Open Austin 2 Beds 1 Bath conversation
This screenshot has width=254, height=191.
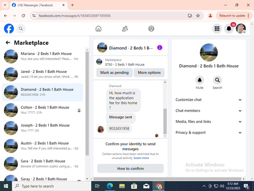click(x=42, y=146)
